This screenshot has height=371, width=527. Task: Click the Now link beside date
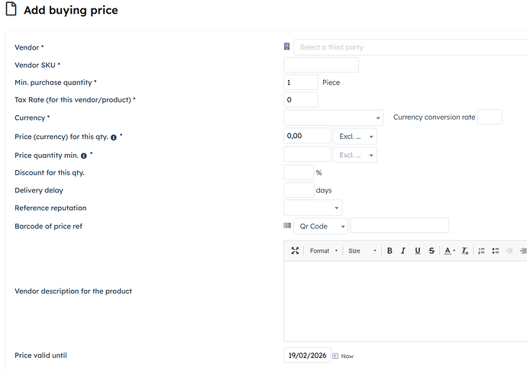pyautogui.click(x=348, y=356)
